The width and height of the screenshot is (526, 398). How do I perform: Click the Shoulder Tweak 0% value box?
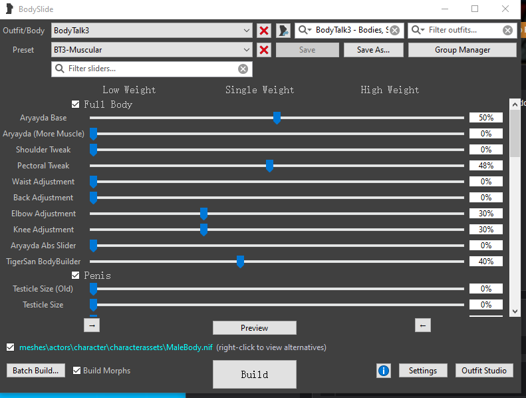485,150
